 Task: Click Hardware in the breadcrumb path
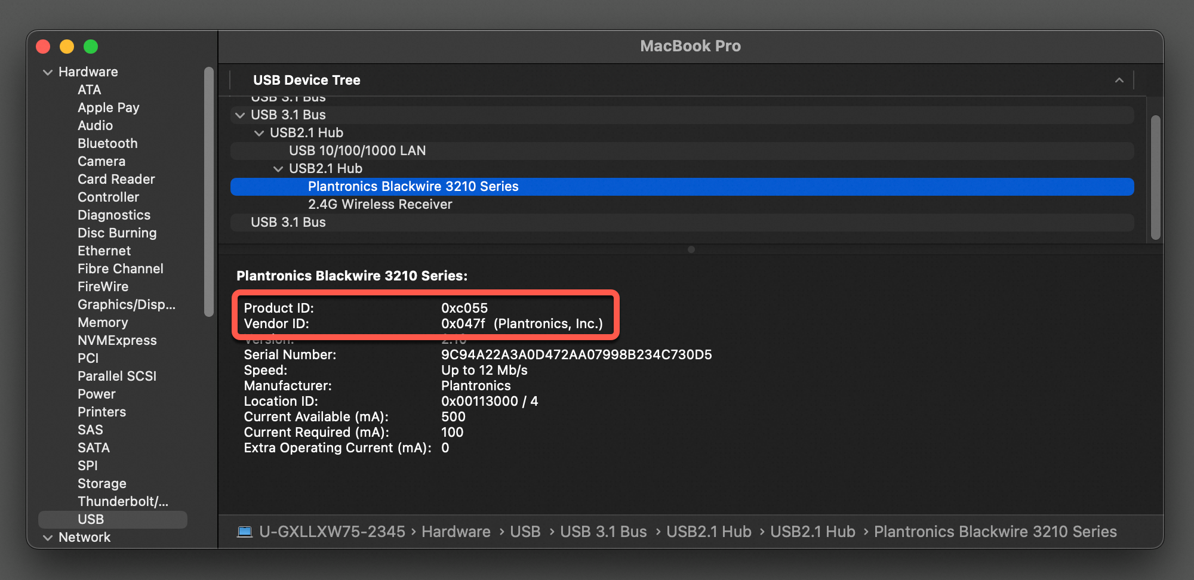tap(456, 531)
